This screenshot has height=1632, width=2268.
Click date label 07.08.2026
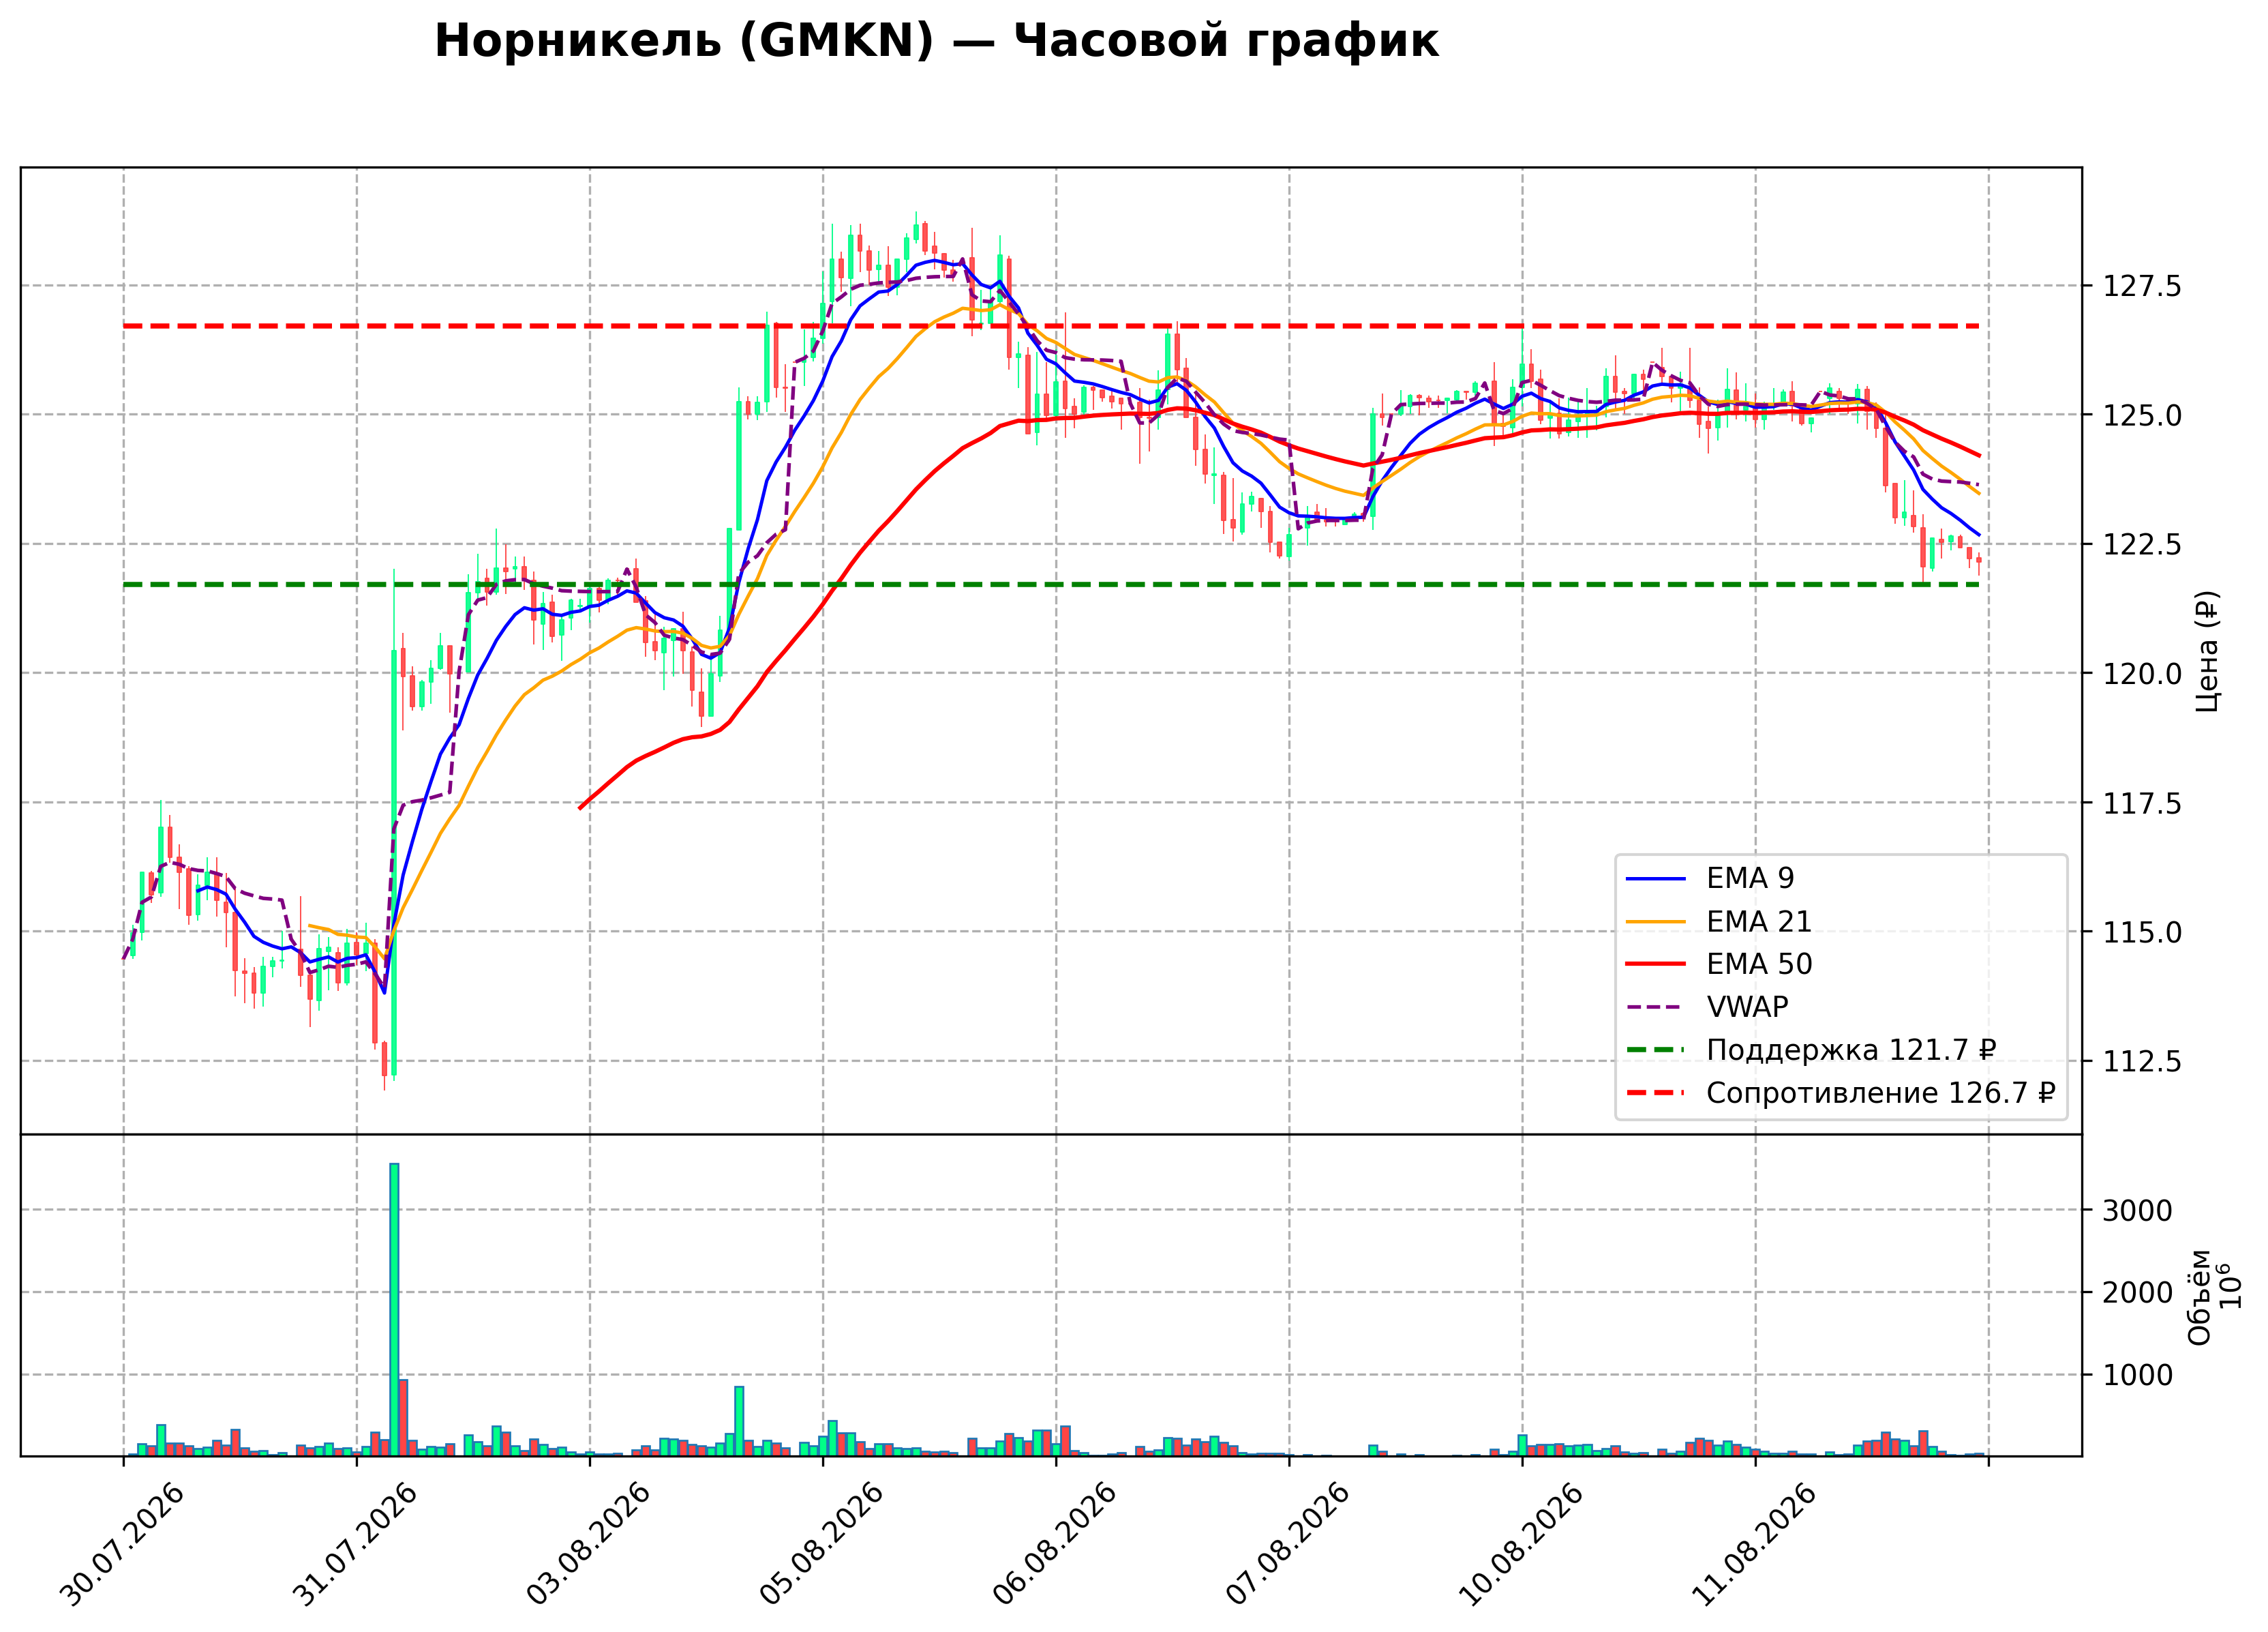1288,1546
